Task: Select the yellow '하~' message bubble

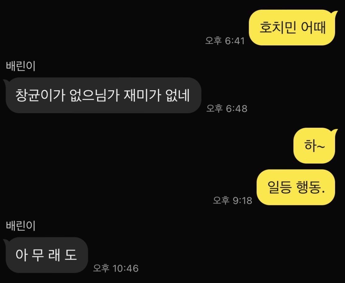Action: (x=315, y=146)
